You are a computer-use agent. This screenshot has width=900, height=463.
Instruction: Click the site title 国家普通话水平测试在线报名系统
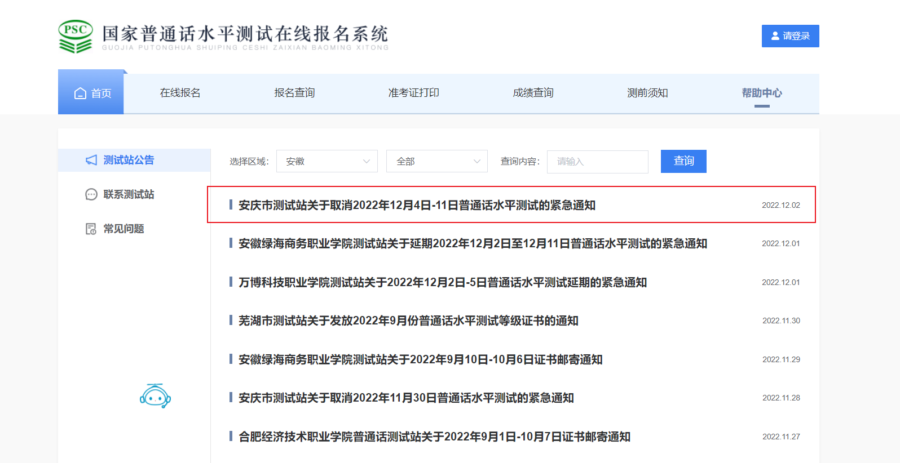[245, 34]
